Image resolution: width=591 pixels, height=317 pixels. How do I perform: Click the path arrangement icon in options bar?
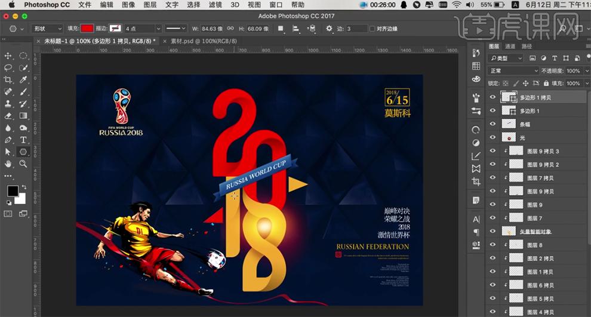(x=312, y=29)
